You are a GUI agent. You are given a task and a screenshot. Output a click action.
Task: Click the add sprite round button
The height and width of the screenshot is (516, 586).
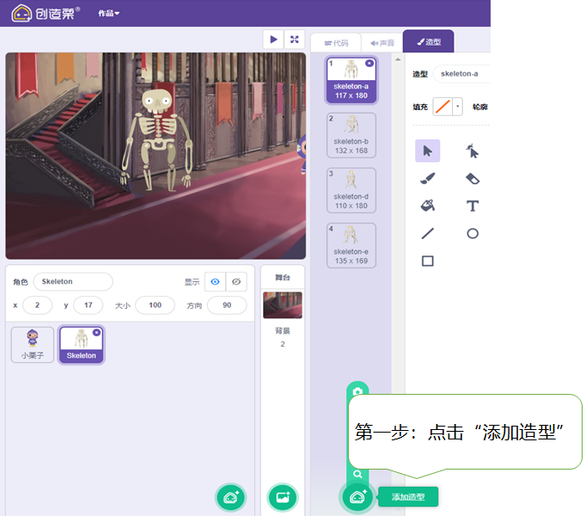(230, 497)
